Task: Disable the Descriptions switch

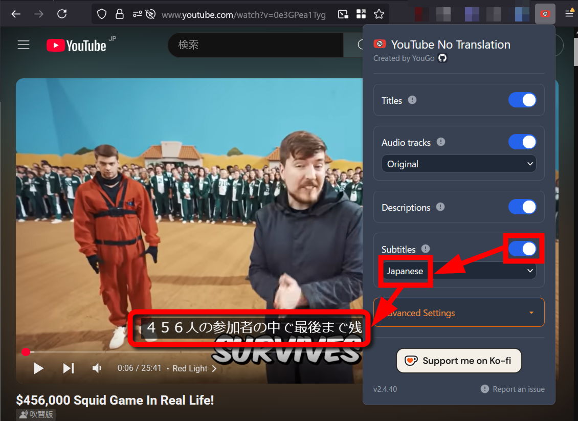Action: click(522, 207)
